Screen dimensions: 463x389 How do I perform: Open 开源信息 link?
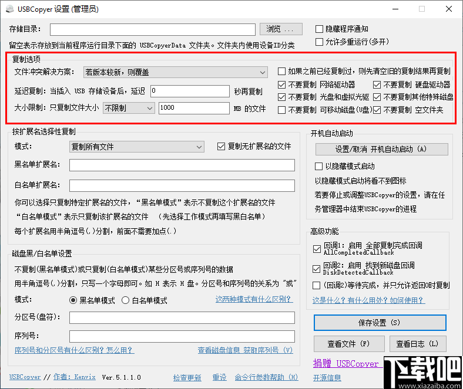[x=327, y=378]
